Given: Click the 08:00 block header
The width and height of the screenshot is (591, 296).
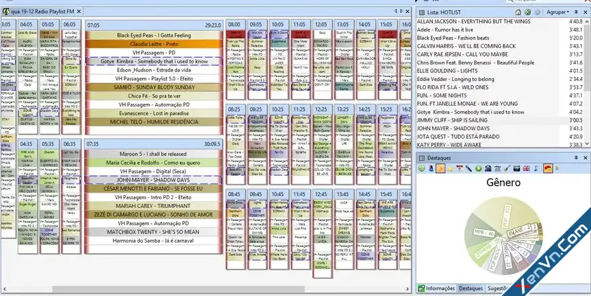Looking at the screenshot, I should pyautogui.click(x=236, y=24).
